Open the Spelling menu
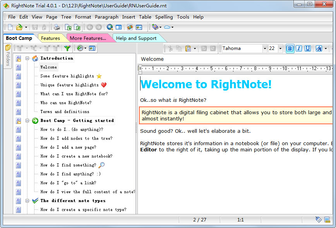The width and height of the screenshot is (336, 228). pos(164,17)
